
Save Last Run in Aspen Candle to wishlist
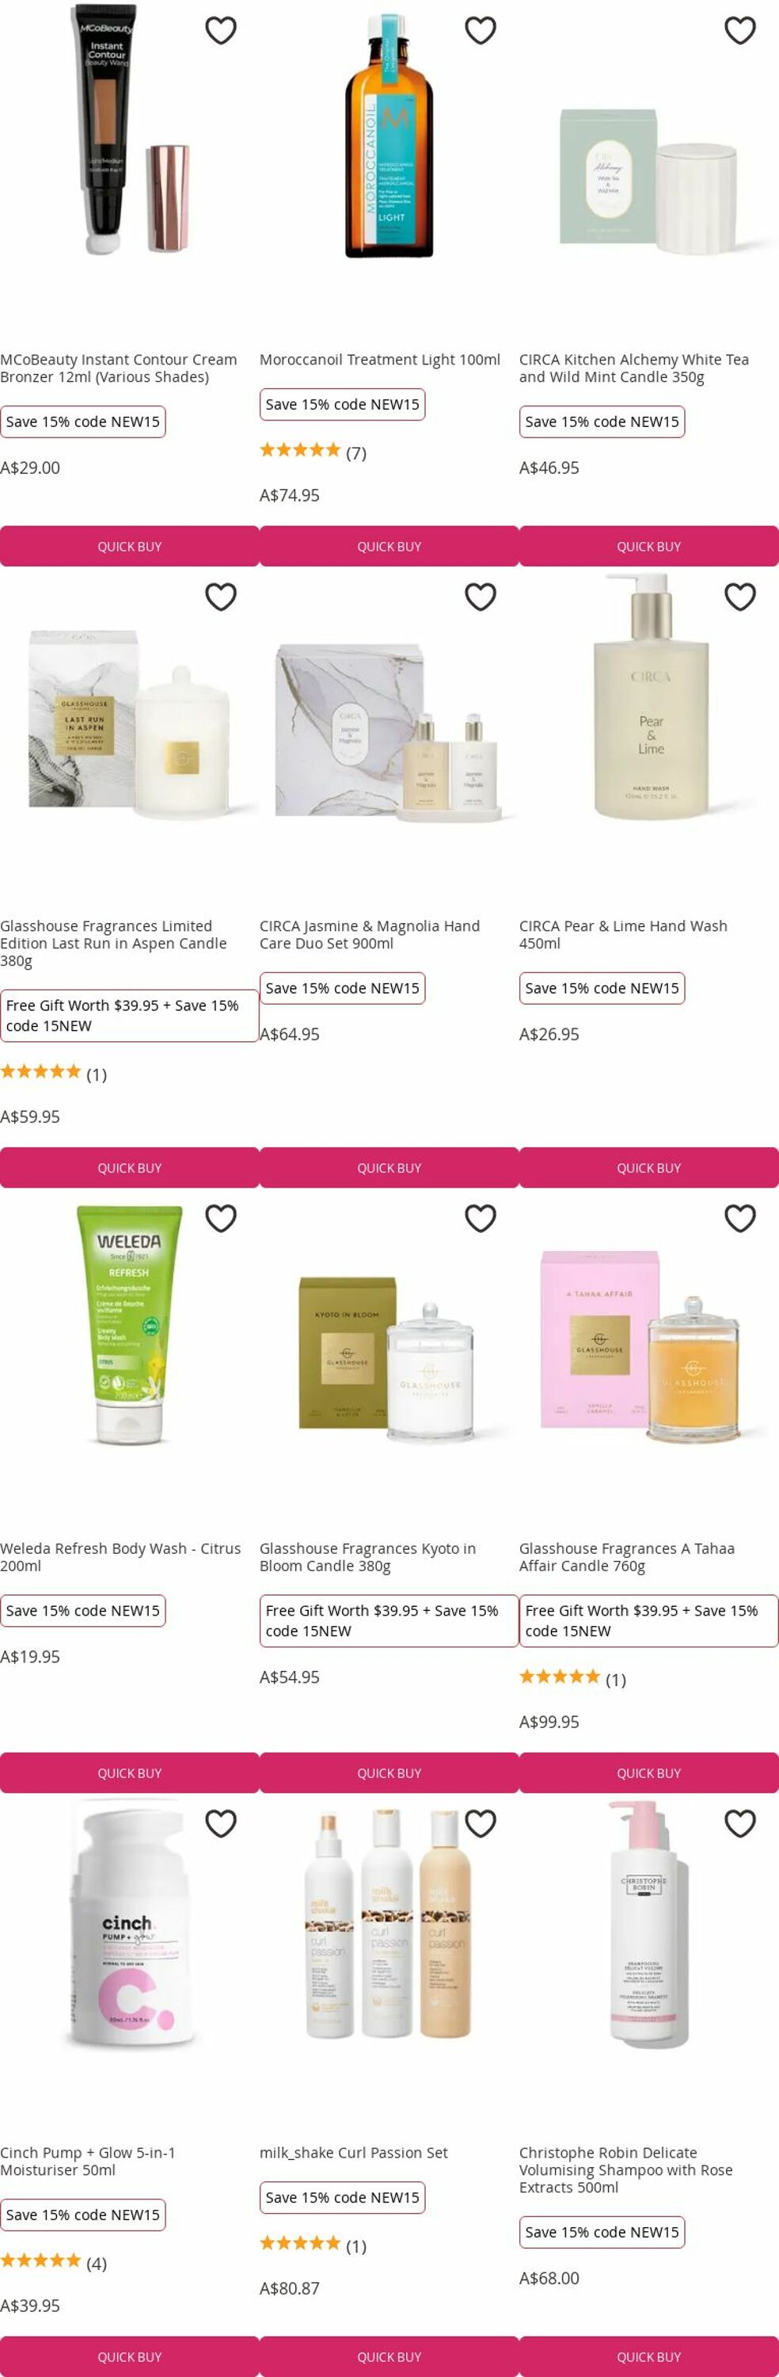[220, 597]
